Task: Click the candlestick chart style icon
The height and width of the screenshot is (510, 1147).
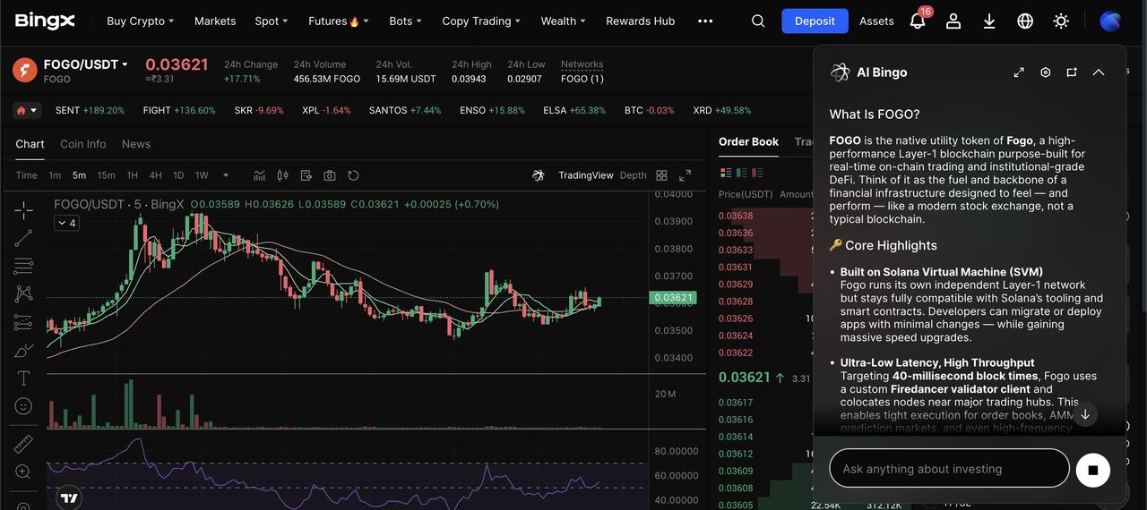Action: click(283, 175)
